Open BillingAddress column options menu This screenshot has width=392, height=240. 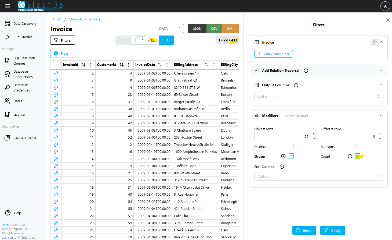(x=214, y=65)
